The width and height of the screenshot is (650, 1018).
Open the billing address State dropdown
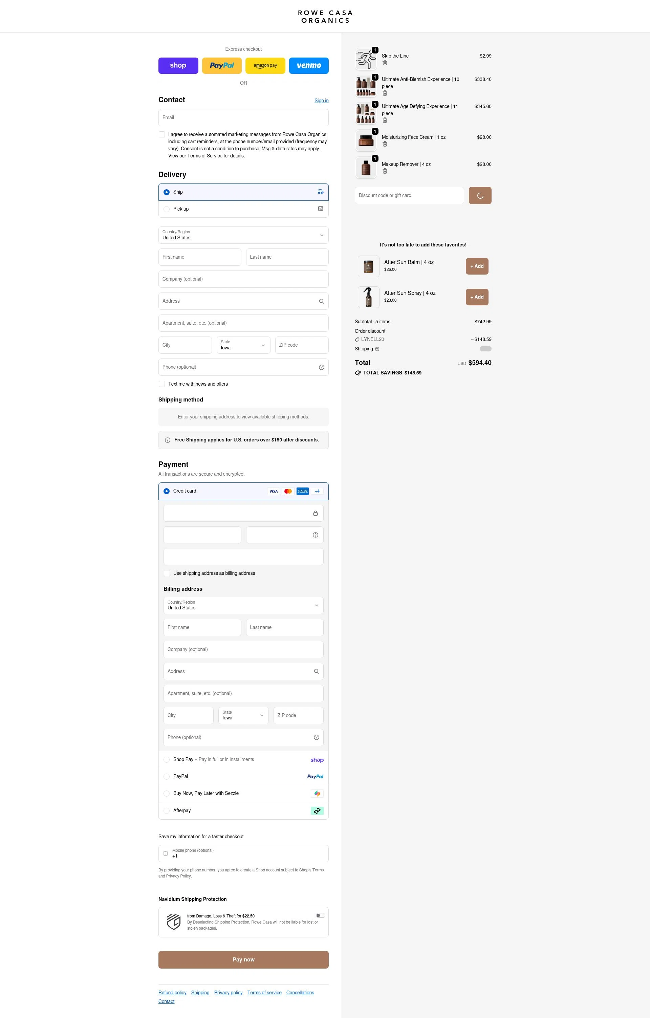(243, 716)
